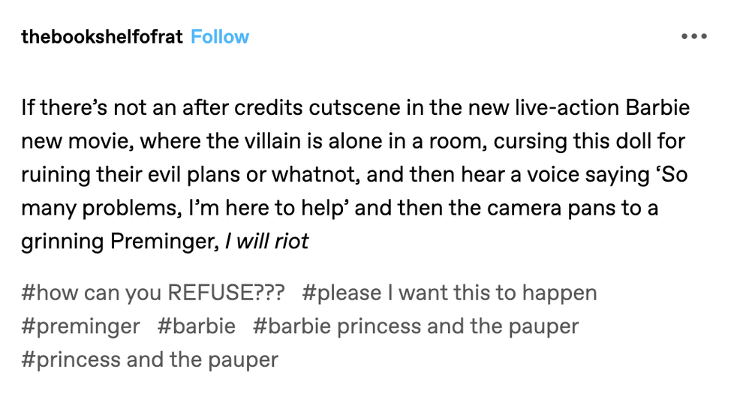Browse the standalone #barbie tag
743x394 pixels.
pos(196,326)
